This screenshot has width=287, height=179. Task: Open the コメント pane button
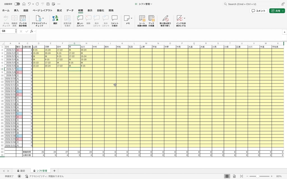point(258,11)
